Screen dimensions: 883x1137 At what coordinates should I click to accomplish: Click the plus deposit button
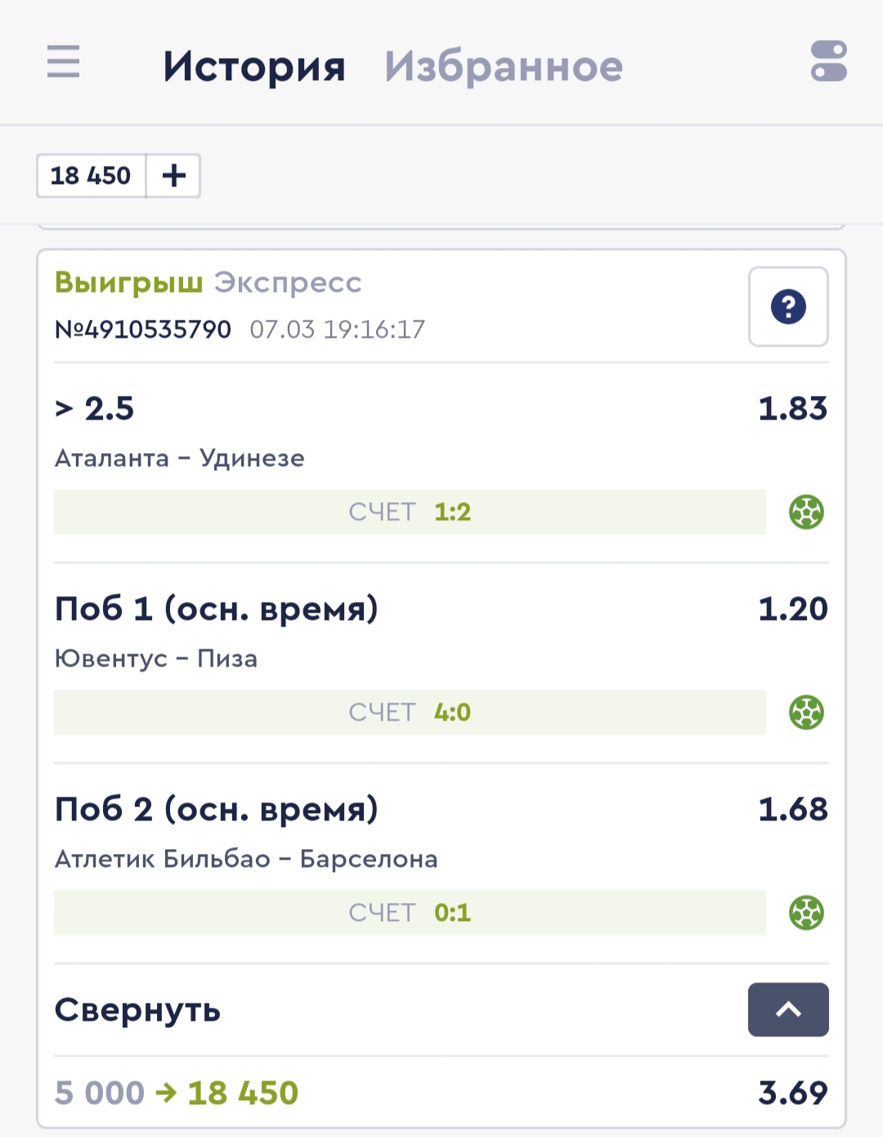coord(173,176)
